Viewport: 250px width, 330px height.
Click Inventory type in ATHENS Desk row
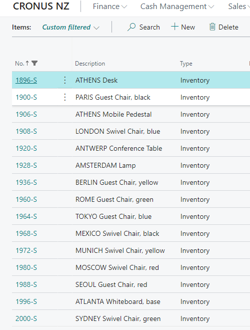194,80
